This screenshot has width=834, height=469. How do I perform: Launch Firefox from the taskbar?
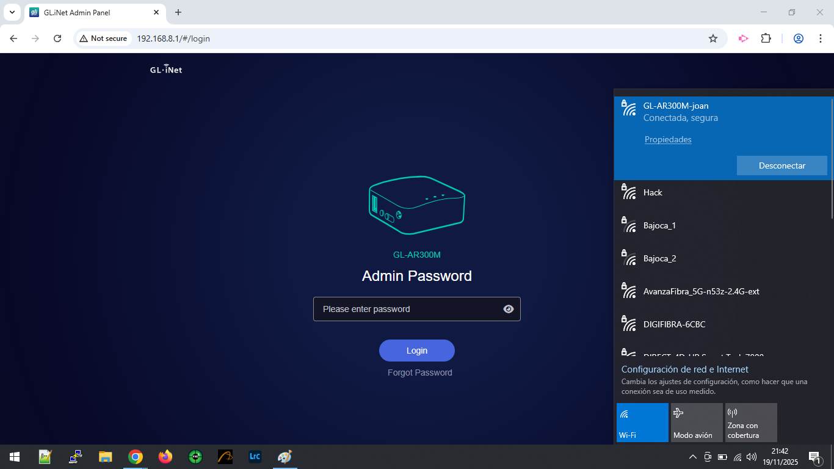tap(165, 456)
